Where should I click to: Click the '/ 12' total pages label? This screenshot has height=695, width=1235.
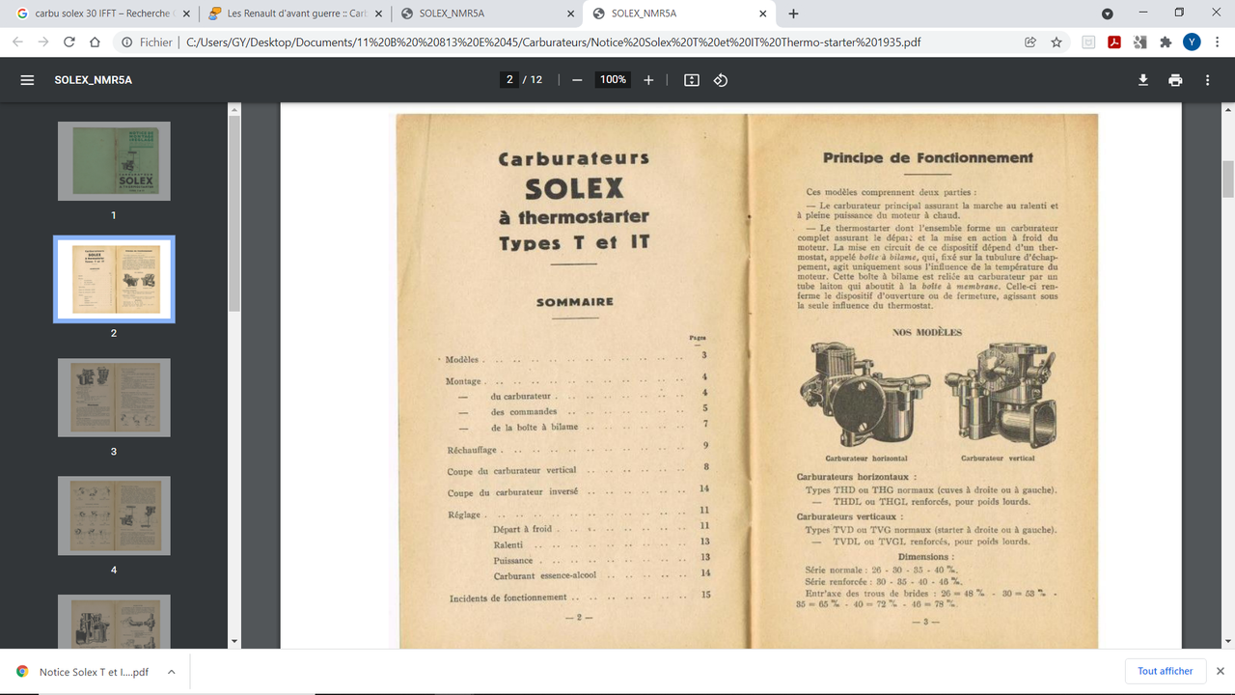[533, 80]
